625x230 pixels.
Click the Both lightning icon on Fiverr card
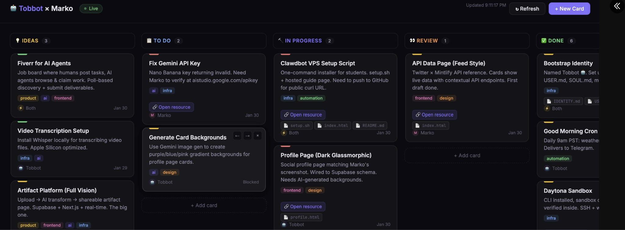pyautogui.click(x=21, y=108)
